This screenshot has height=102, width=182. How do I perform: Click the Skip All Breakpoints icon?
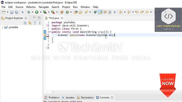pyautogui.click(x=22, y=12)
